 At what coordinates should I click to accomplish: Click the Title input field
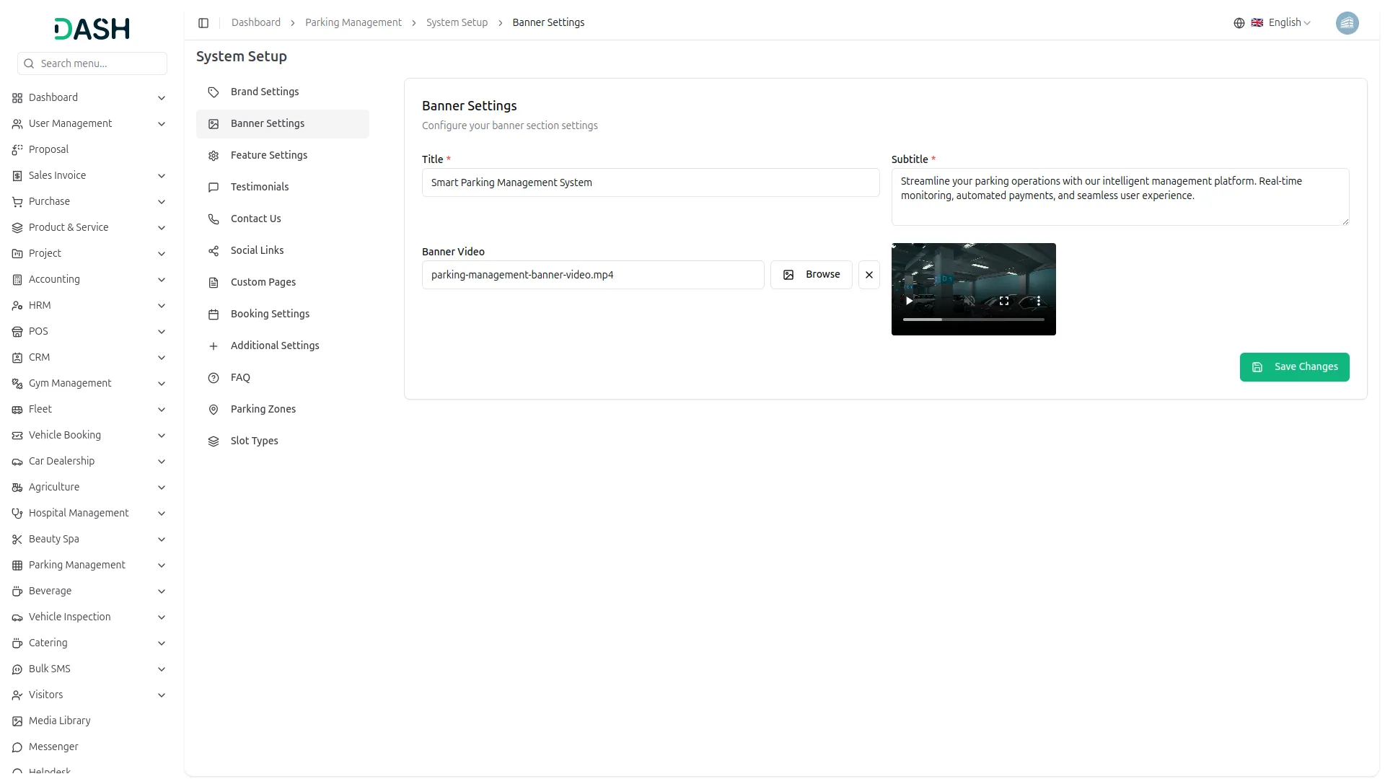(x=650, y=182)
